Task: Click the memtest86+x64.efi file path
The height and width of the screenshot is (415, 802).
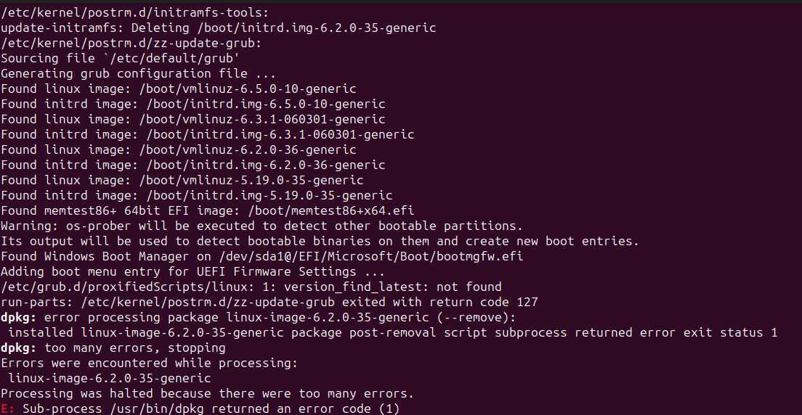Action: coord(331,210)
